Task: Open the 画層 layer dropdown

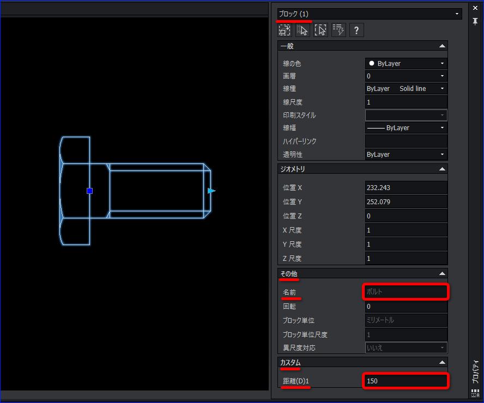Action: click(443, 76)
